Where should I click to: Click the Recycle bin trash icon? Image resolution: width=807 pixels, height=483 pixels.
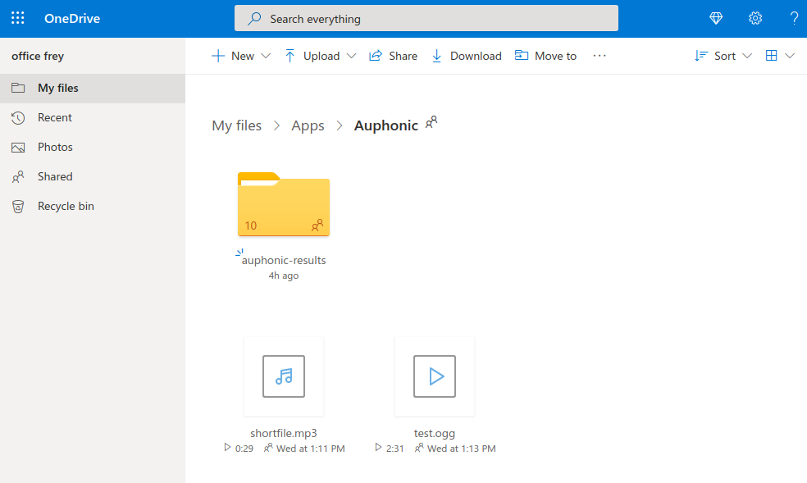click(18, 207)
